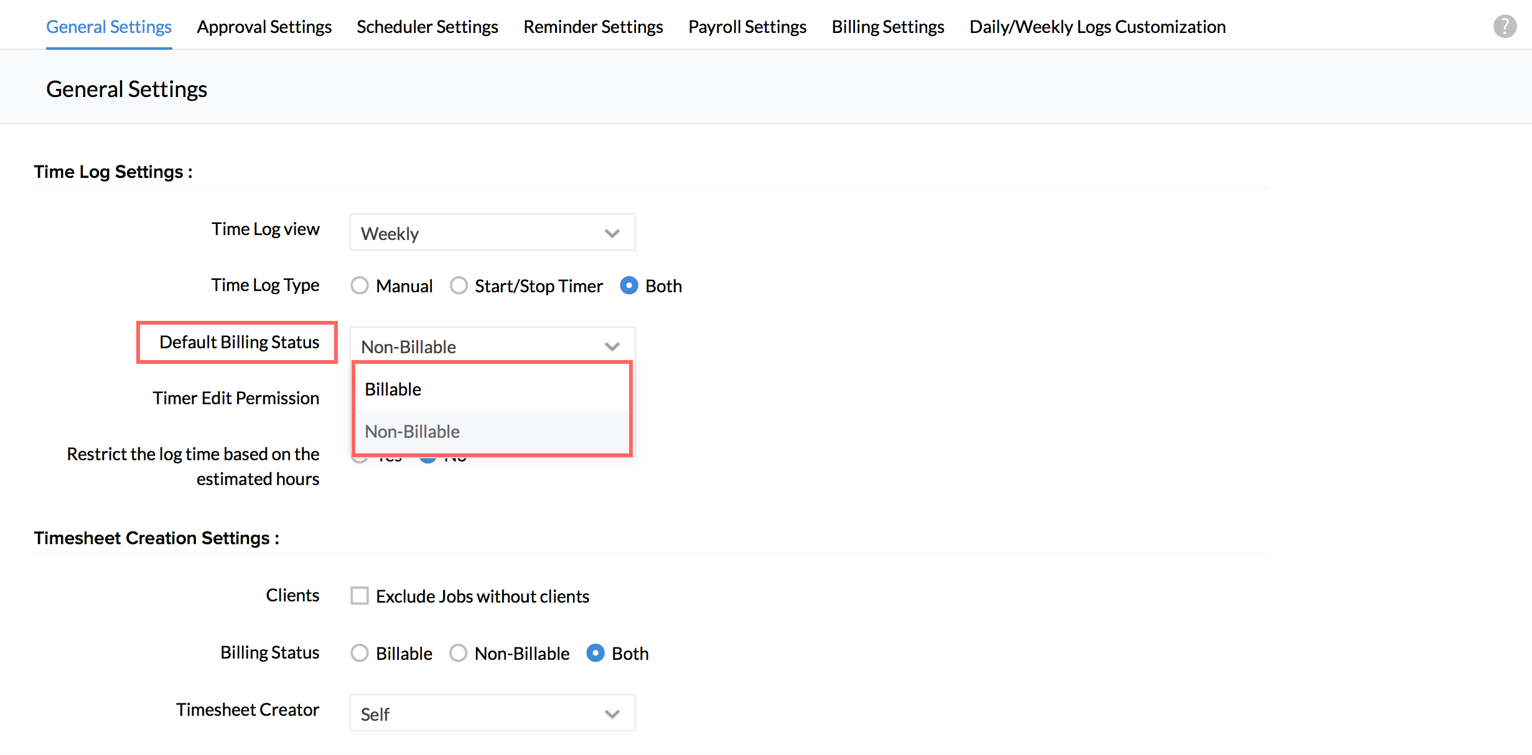Open the Billing Settings tab
This screenshot has height=755, width=1532.
pyautogui.click(x=887, y=27)
